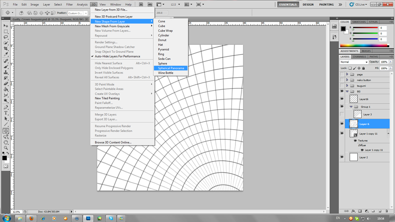Select the Eyedropper tool
This screenshot has width=395, height=222.
click(x=6, y=54)
